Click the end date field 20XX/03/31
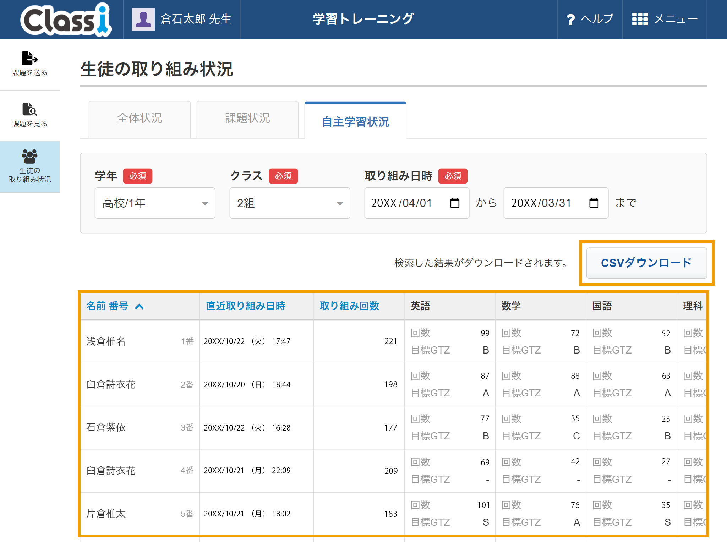Viewport: 727px width, 542px height. pyautogui.click(x=556, y=203)
